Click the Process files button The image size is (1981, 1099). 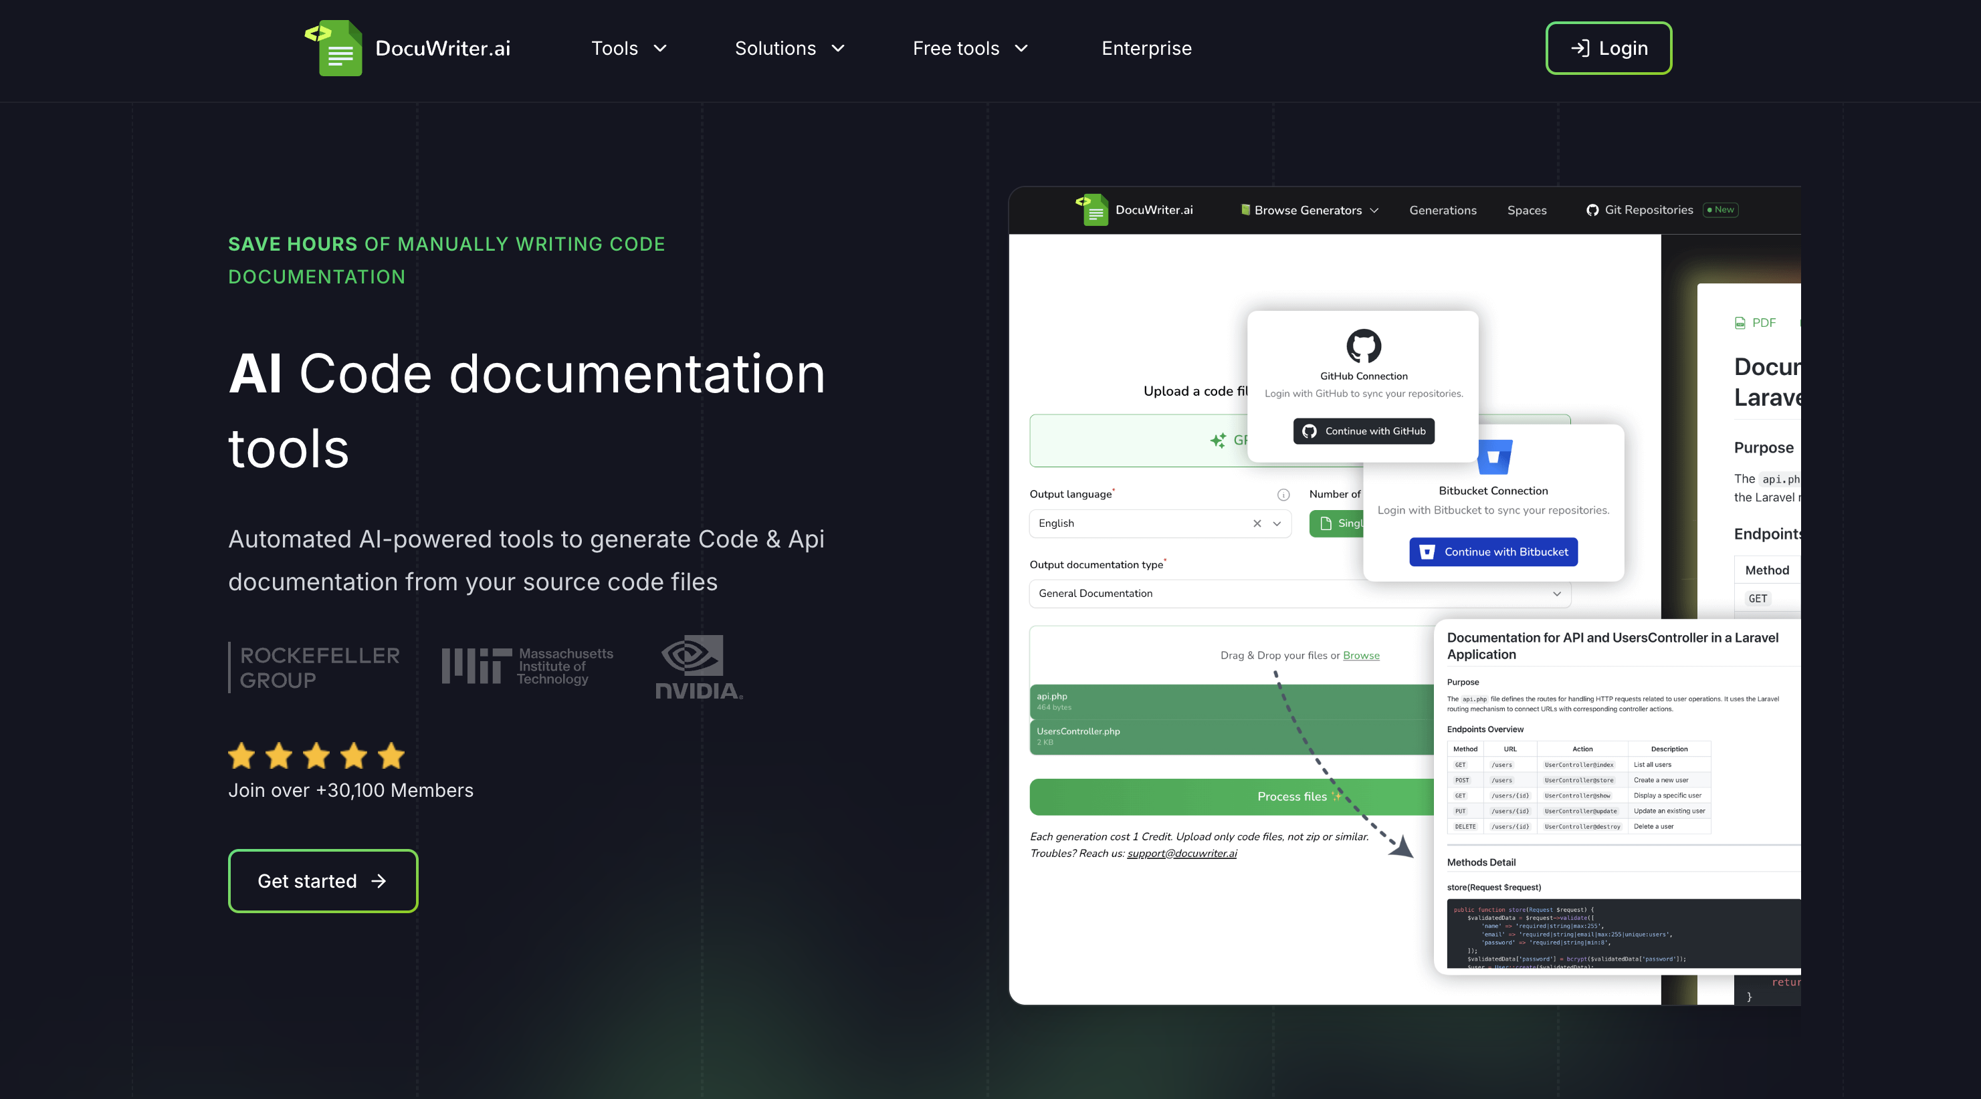click(x=1231, y=797)
